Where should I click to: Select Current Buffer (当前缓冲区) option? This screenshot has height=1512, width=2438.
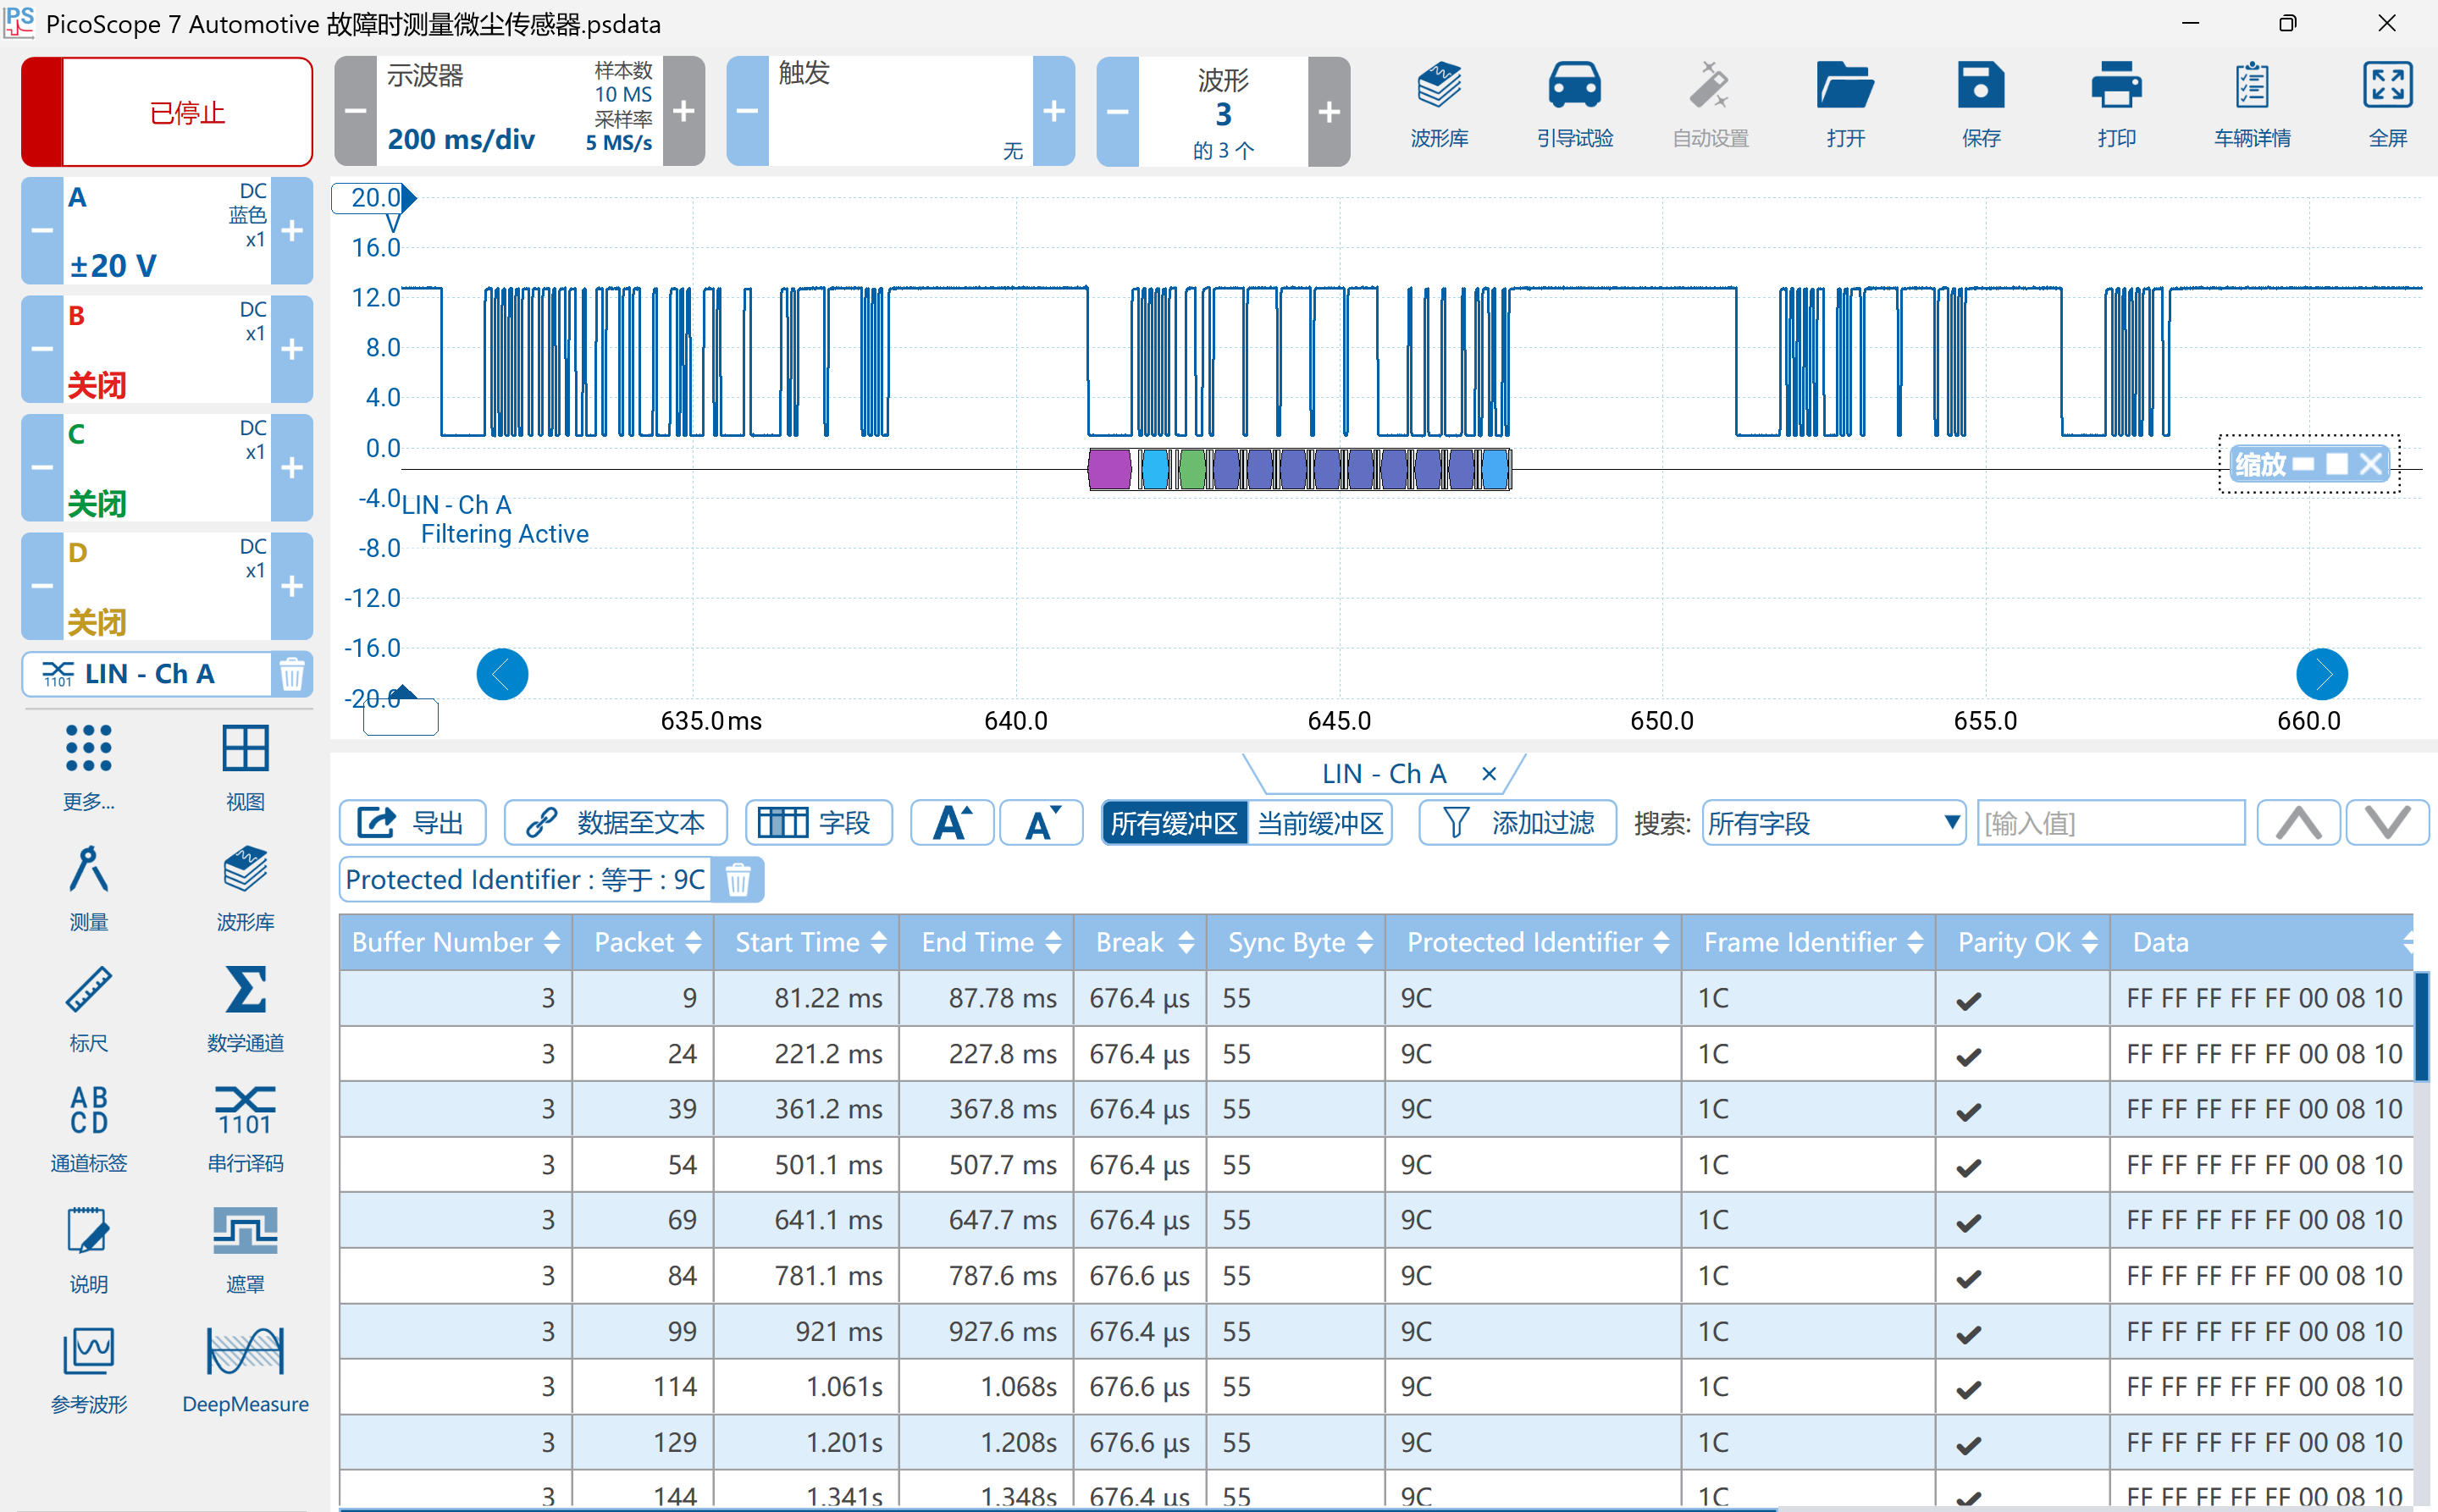[x=1320, y=823]
